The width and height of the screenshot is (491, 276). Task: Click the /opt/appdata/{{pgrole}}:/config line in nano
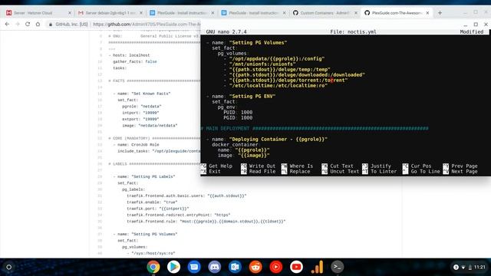[x=275, y=58]
